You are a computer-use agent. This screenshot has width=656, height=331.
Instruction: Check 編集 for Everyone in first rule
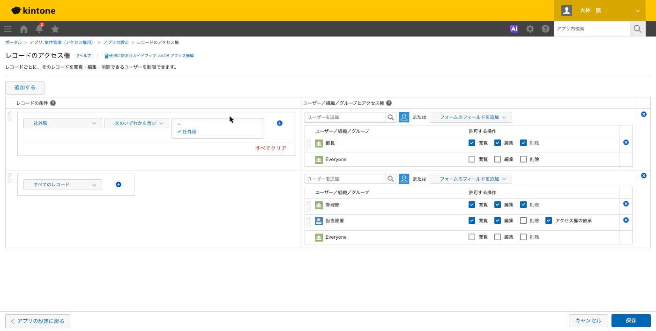(498, 159)
